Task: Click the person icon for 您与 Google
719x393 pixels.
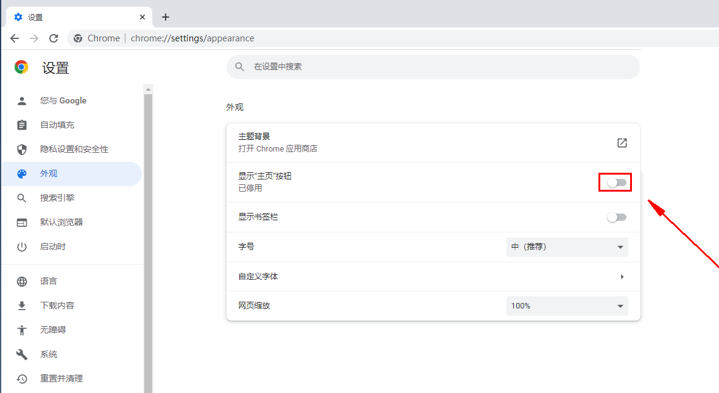Action: tap(22, 101)
